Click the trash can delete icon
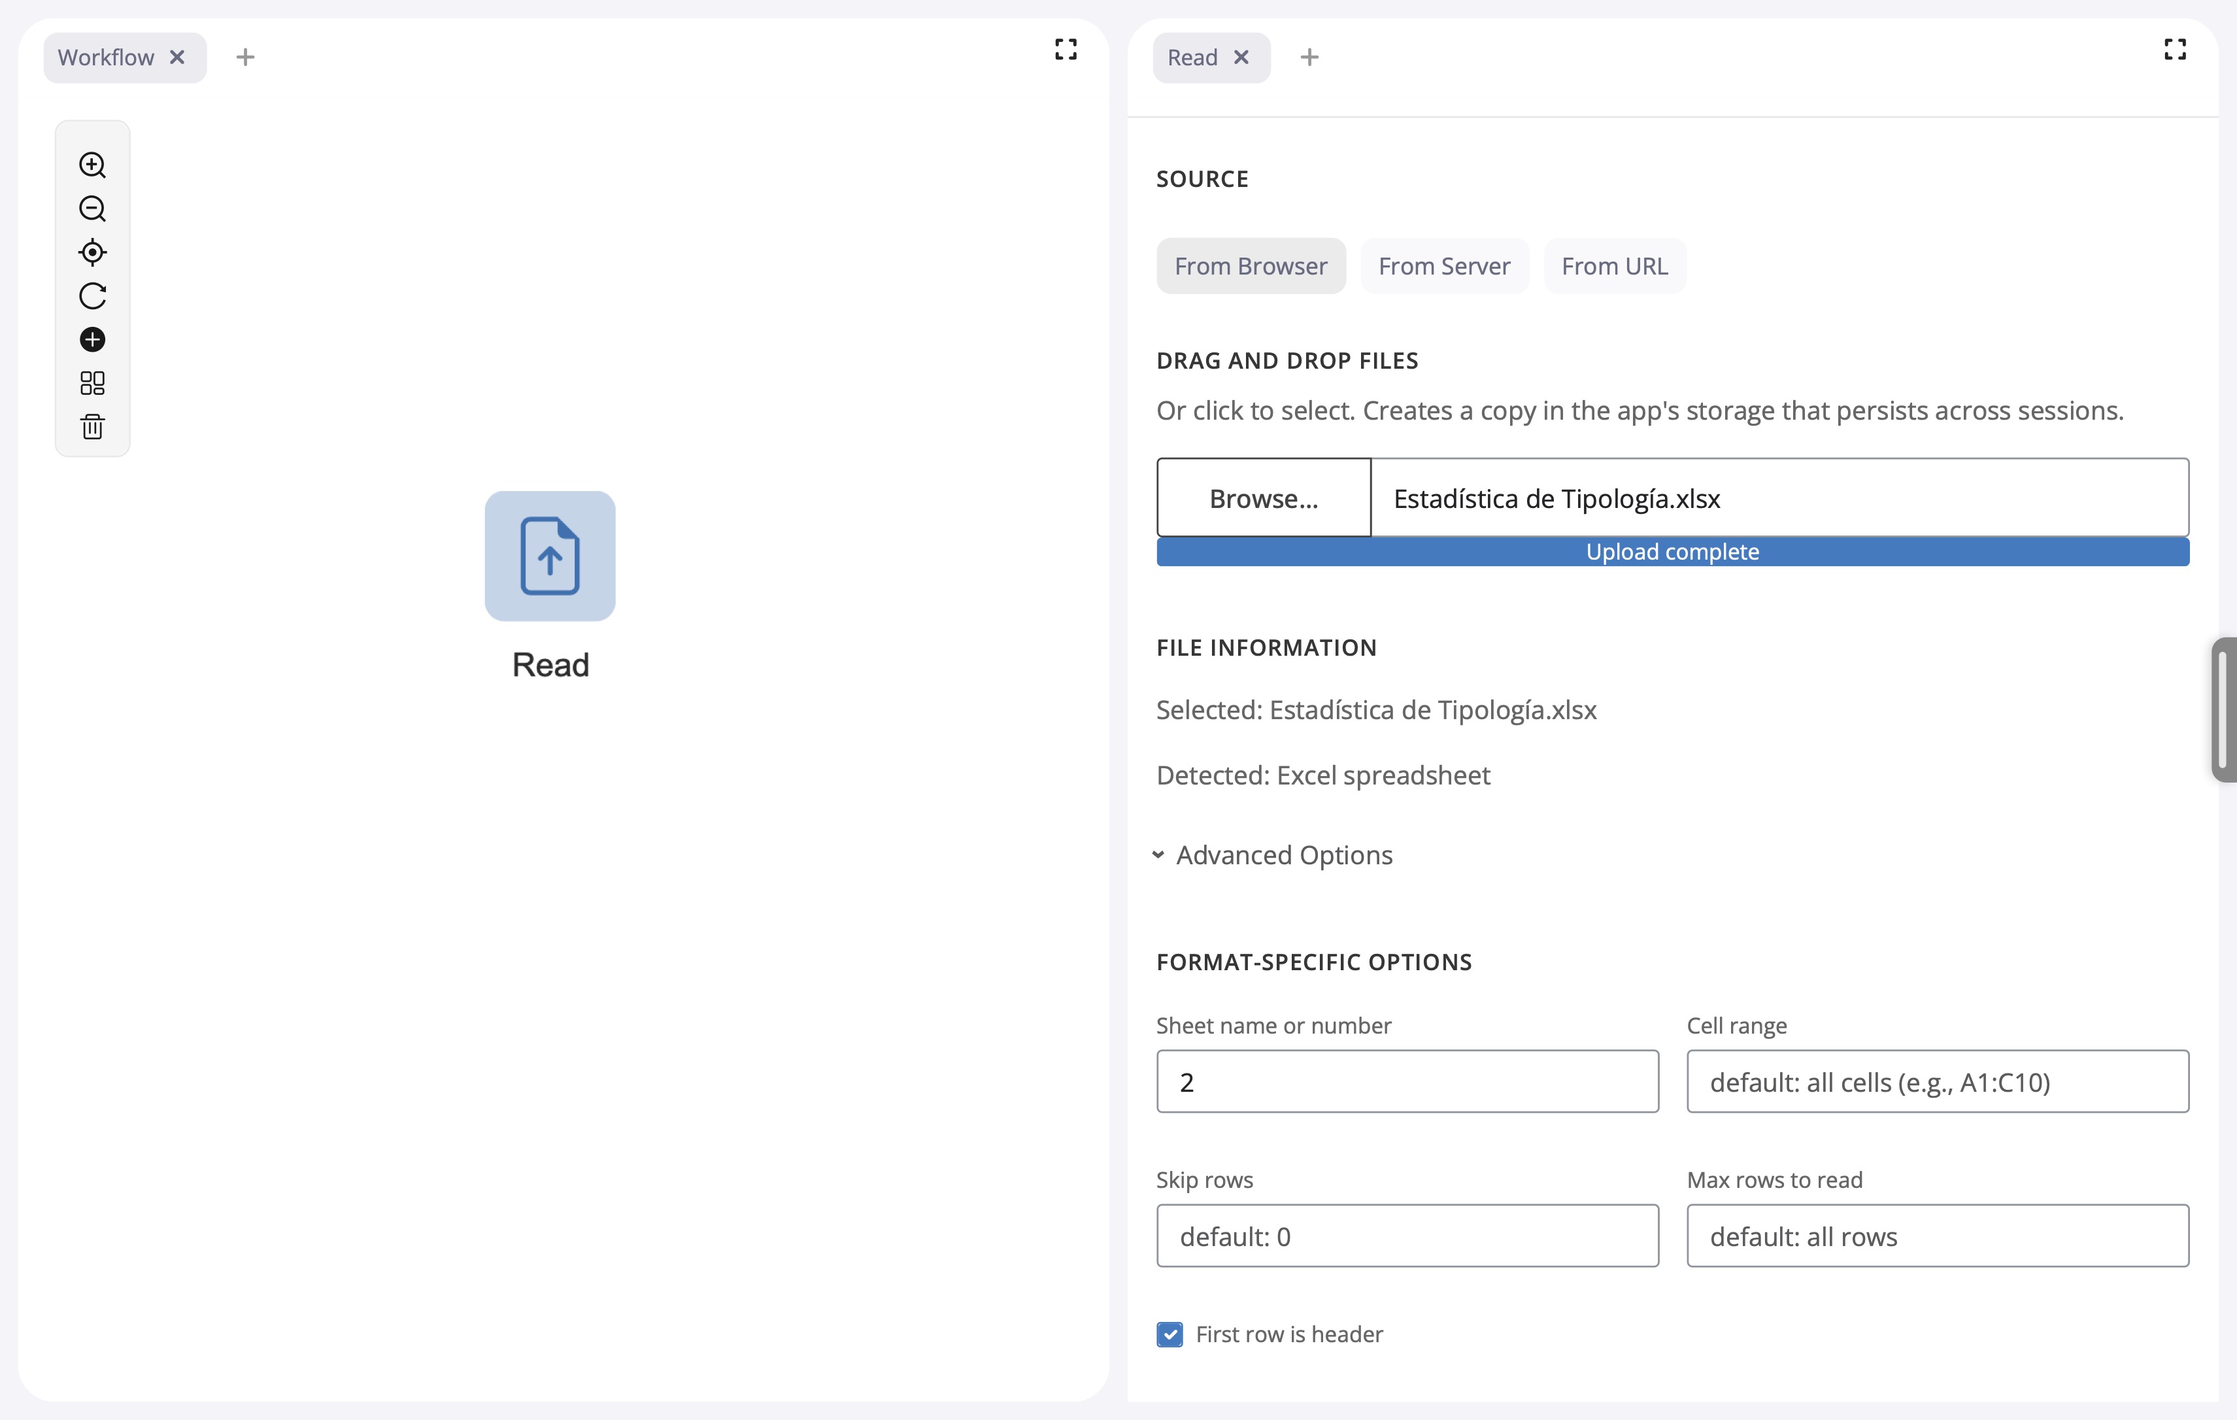 tap(92, 426)
